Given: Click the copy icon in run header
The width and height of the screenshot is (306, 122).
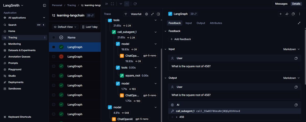Looking at the screenshot, I should [x=293, y=14].
